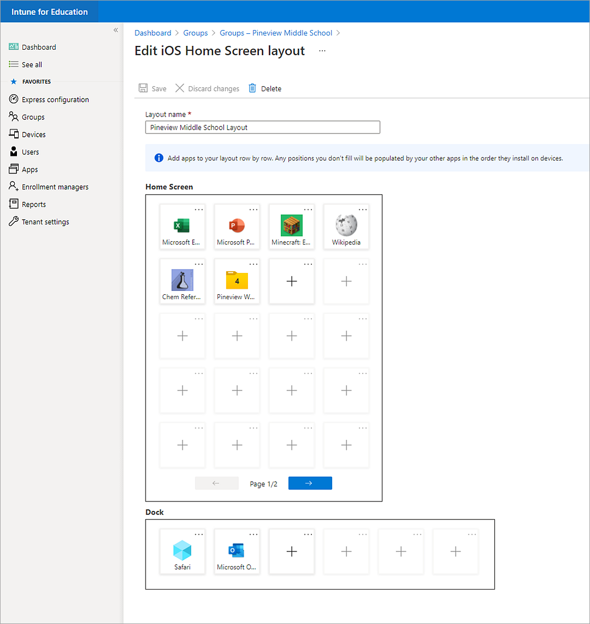Image resolution: width=590 pixels, height=624 pixels.
Task: Select the Minecraft Education app tile
Action: pyautogui.click(x=291, y=227)
